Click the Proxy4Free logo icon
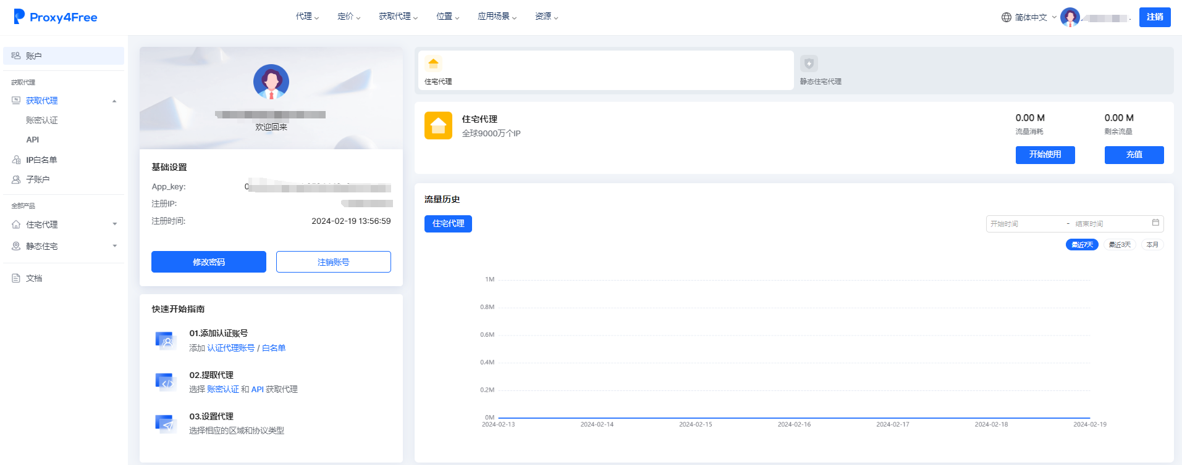This screenshot has height=465, width=1182. 19,17
